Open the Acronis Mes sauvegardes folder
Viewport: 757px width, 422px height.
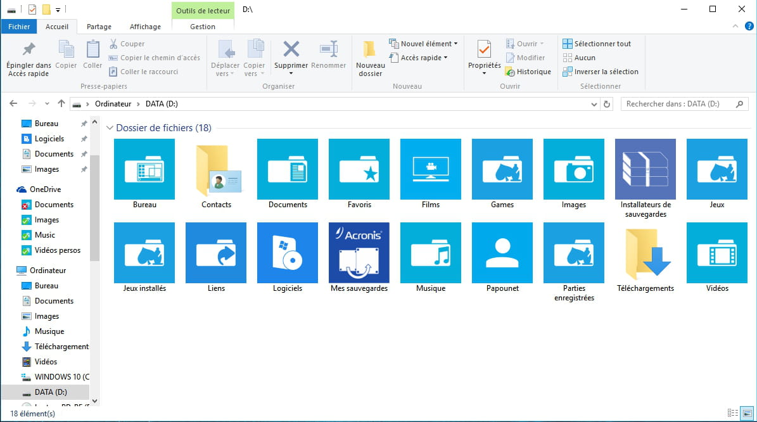359,253
